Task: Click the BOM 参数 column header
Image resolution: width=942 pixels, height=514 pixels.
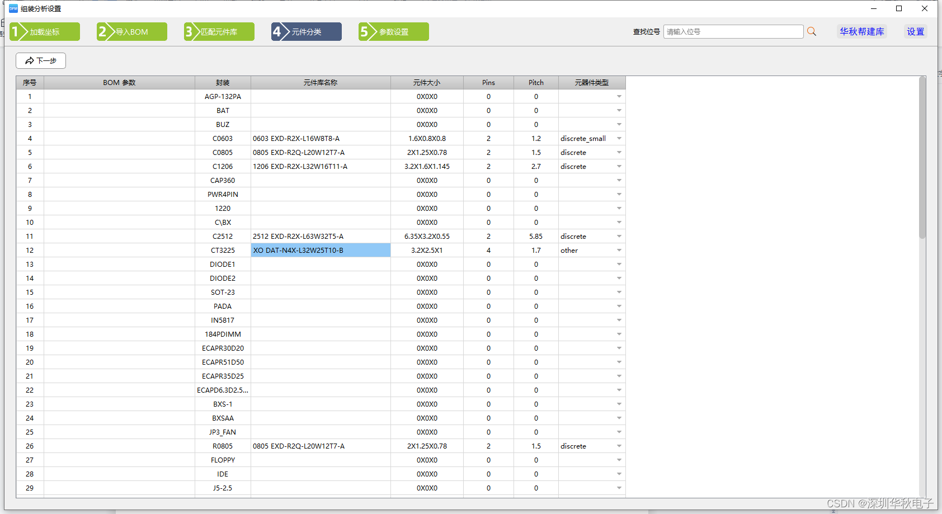Action: (119, 83)
